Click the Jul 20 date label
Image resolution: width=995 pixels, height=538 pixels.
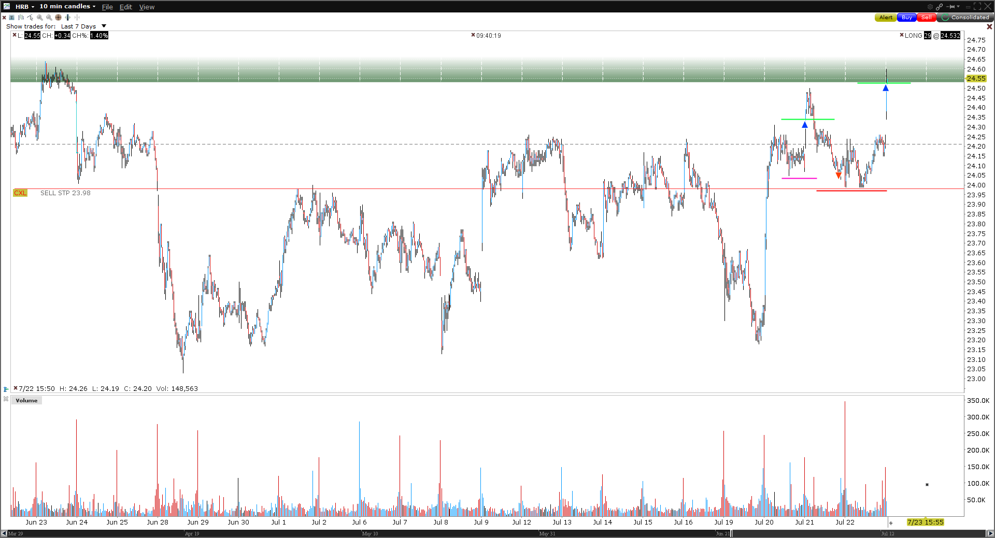[764, 522]
